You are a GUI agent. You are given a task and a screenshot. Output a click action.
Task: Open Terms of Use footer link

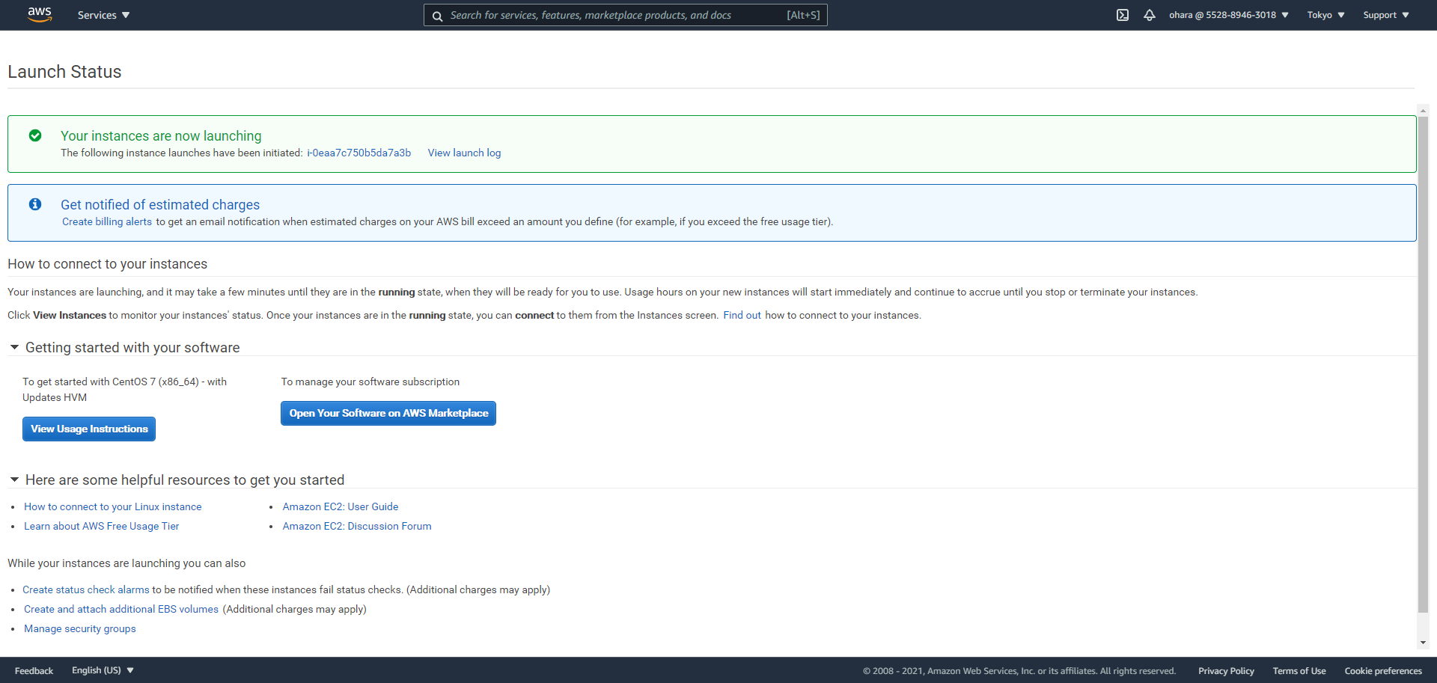tap(1299, 671)
